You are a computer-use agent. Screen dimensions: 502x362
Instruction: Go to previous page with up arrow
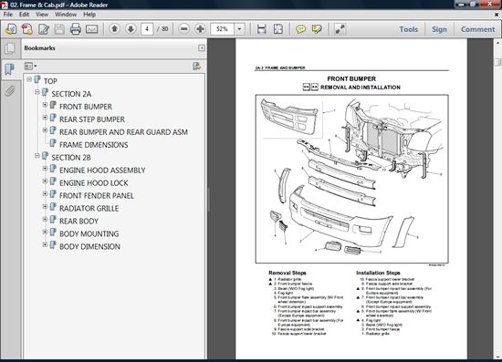pyautogui.click(x=114, y=29)
